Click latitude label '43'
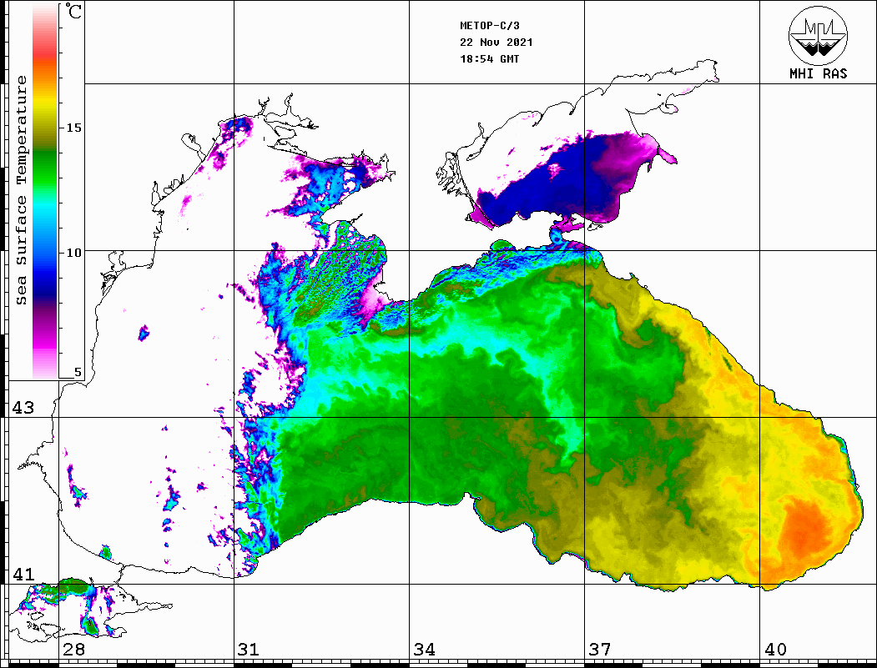 coord(23,408)
